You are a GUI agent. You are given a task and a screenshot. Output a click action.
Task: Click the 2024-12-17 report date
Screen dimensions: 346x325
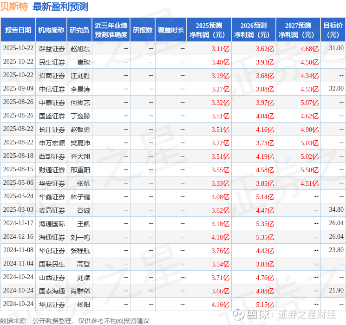[x=18, y=223]
